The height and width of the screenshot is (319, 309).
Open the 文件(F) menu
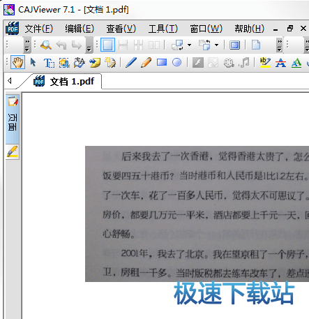39,29
